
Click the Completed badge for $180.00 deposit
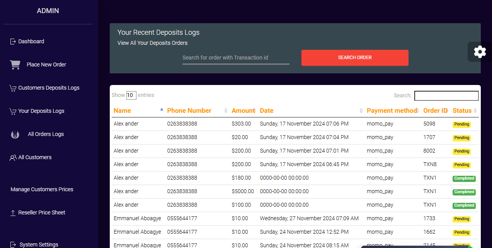click(464, 178)
